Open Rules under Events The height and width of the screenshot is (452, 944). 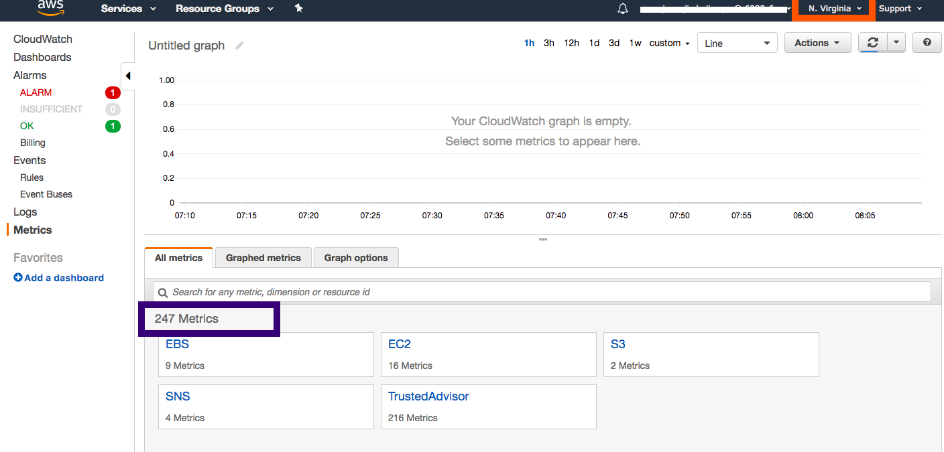[x=32, y=177]
